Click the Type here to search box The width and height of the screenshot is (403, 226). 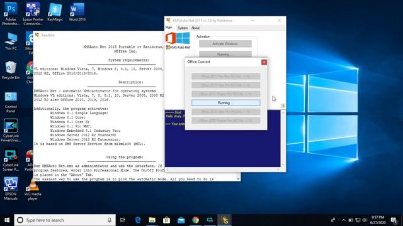pyautogui.click(x=65, y=220)
